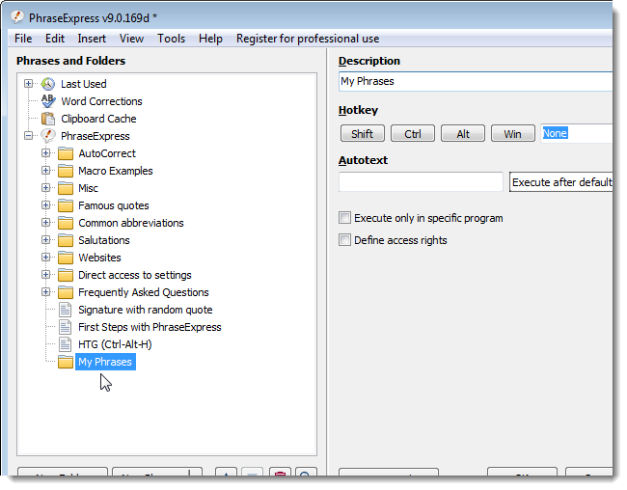Open the hotkey key None combo box
The width and height of the screenshot is (627, 490).
[576, 133]
